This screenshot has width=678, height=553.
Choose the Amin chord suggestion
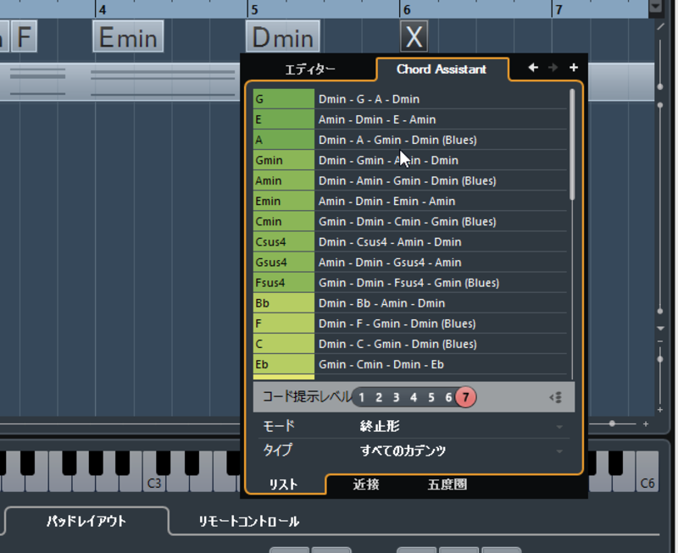(284, 180)
